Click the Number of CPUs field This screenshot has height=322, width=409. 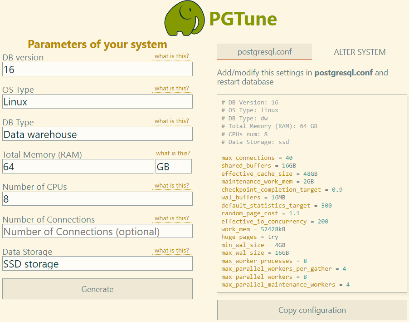[x=97, y=198]
